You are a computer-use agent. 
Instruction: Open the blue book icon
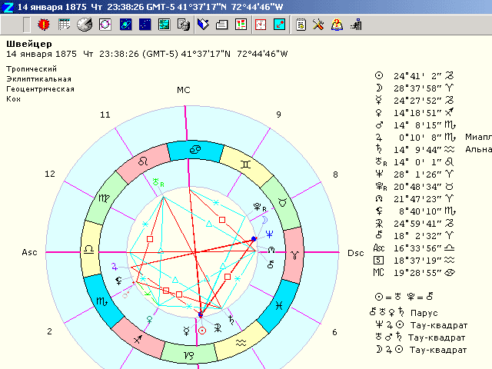click(203, 25)
